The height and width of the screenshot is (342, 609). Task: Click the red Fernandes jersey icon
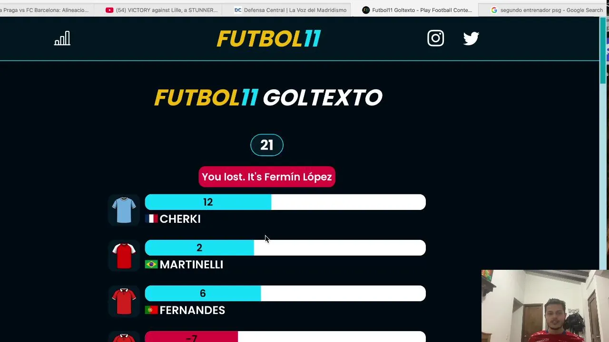[x=124, y=301]
